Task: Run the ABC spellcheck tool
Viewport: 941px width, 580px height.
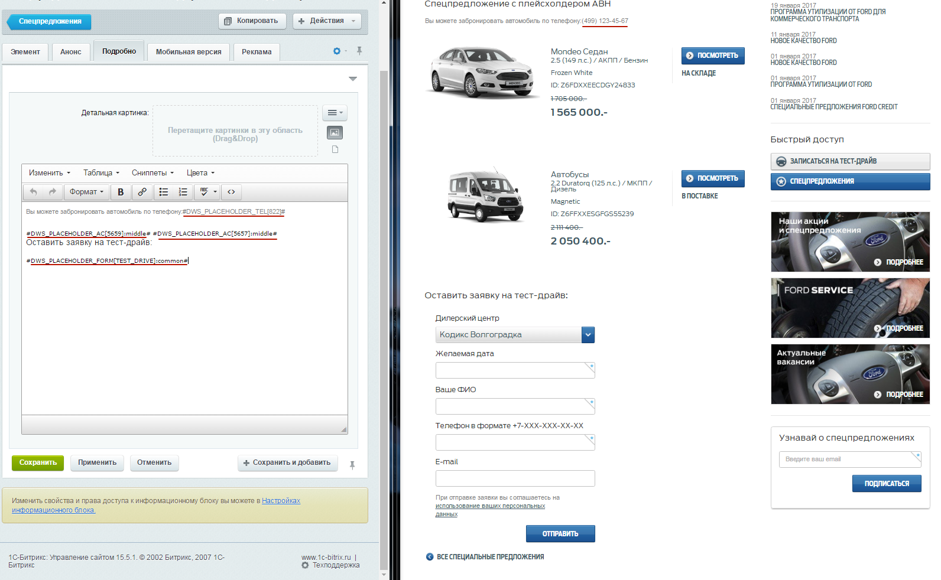Action: tap(204, 192)
